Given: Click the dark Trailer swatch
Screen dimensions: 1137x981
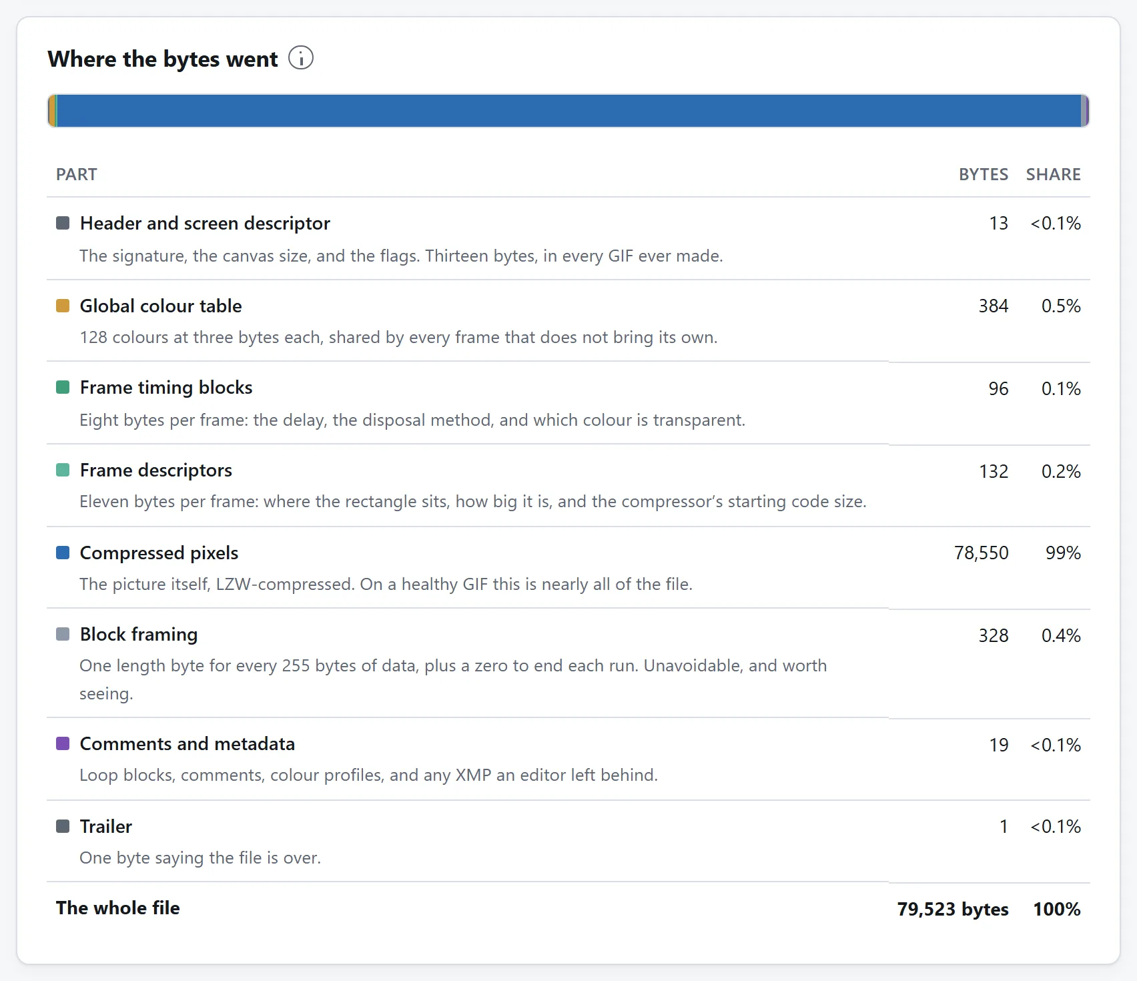Looking at the screenshot, I should pos(63,826).
